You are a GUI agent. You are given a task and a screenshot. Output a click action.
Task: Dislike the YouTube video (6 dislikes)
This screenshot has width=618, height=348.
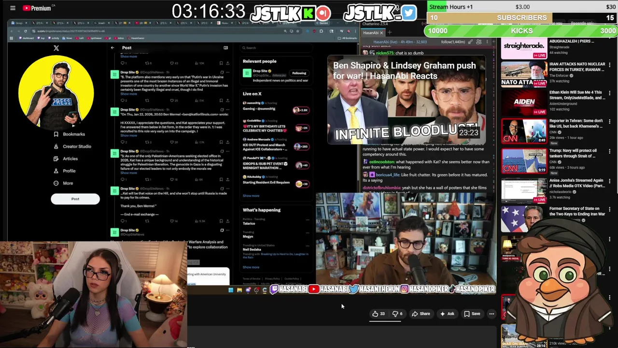click(397, 314)
